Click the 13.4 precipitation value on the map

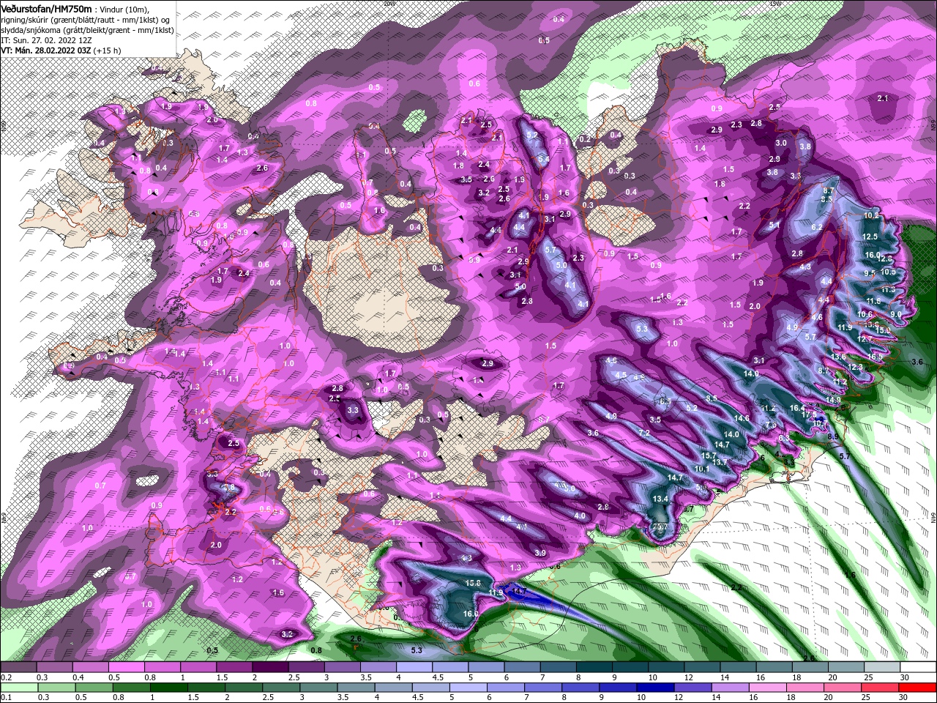pos(660,499)
